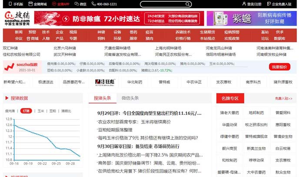Click the shop icon beside 商城 in red nav
Image resolution: width=300 pixels, height=177 pixels.
28,39
